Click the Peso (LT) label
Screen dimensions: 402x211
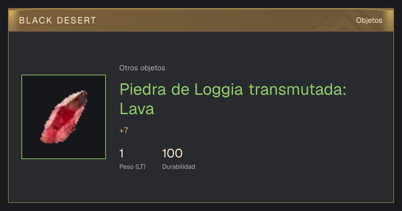coord(132,166)
